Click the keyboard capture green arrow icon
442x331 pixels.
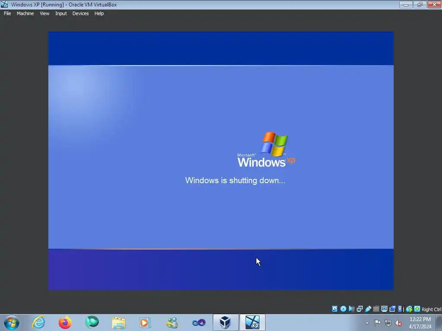tap(417, 309)
